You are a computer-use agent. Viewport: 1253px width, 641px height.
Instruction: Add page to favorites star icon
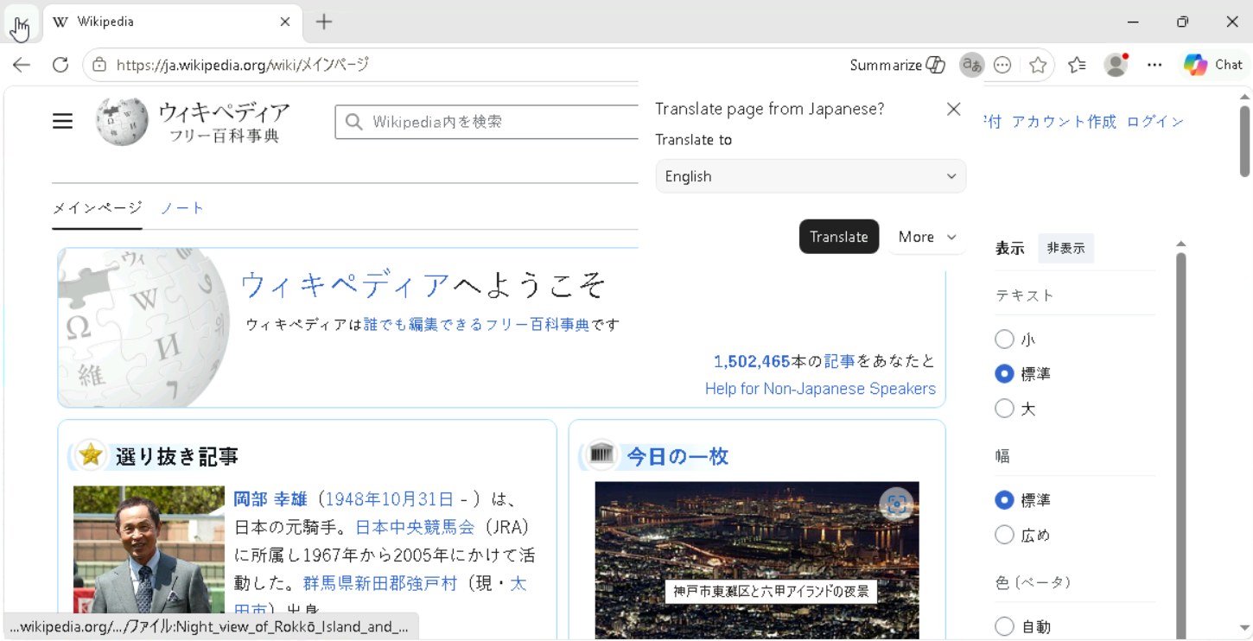pos(1038,65)
